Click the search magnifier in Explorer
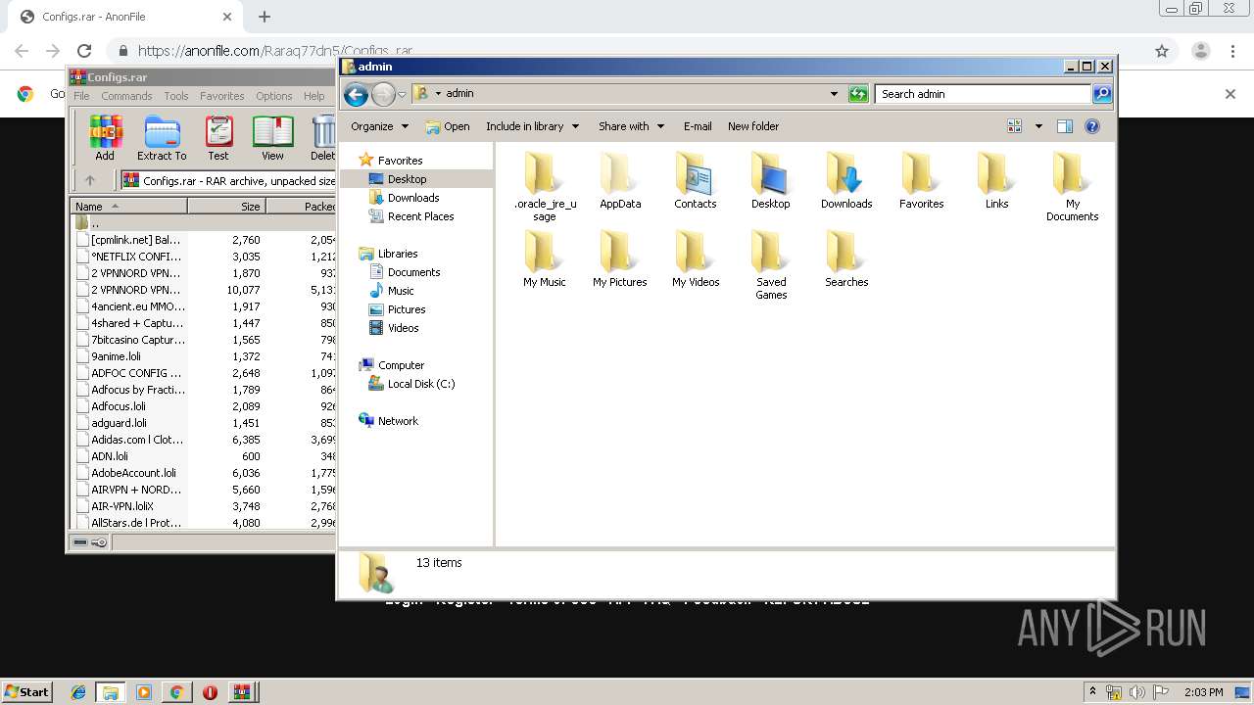The height and width of the screenshot is (705, 1254). [x=1102, y=94]
